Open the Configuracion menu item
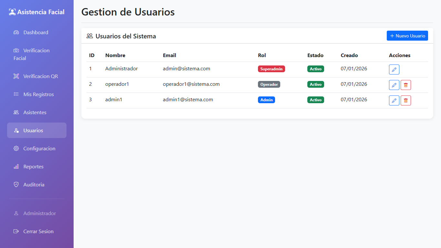 (39, 149)
